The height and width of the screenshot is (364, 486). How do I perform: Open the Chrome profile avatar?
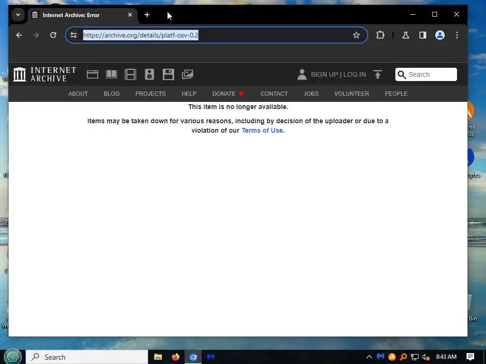tap(440, 35)
